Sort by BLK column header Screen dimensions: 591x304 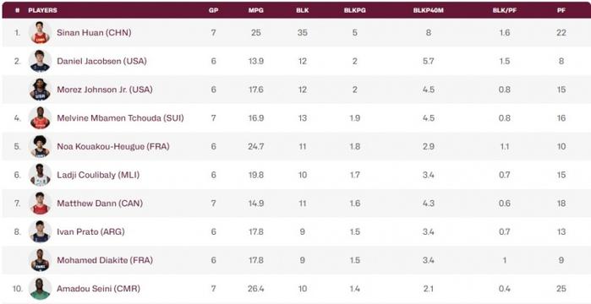pos(303,10)
